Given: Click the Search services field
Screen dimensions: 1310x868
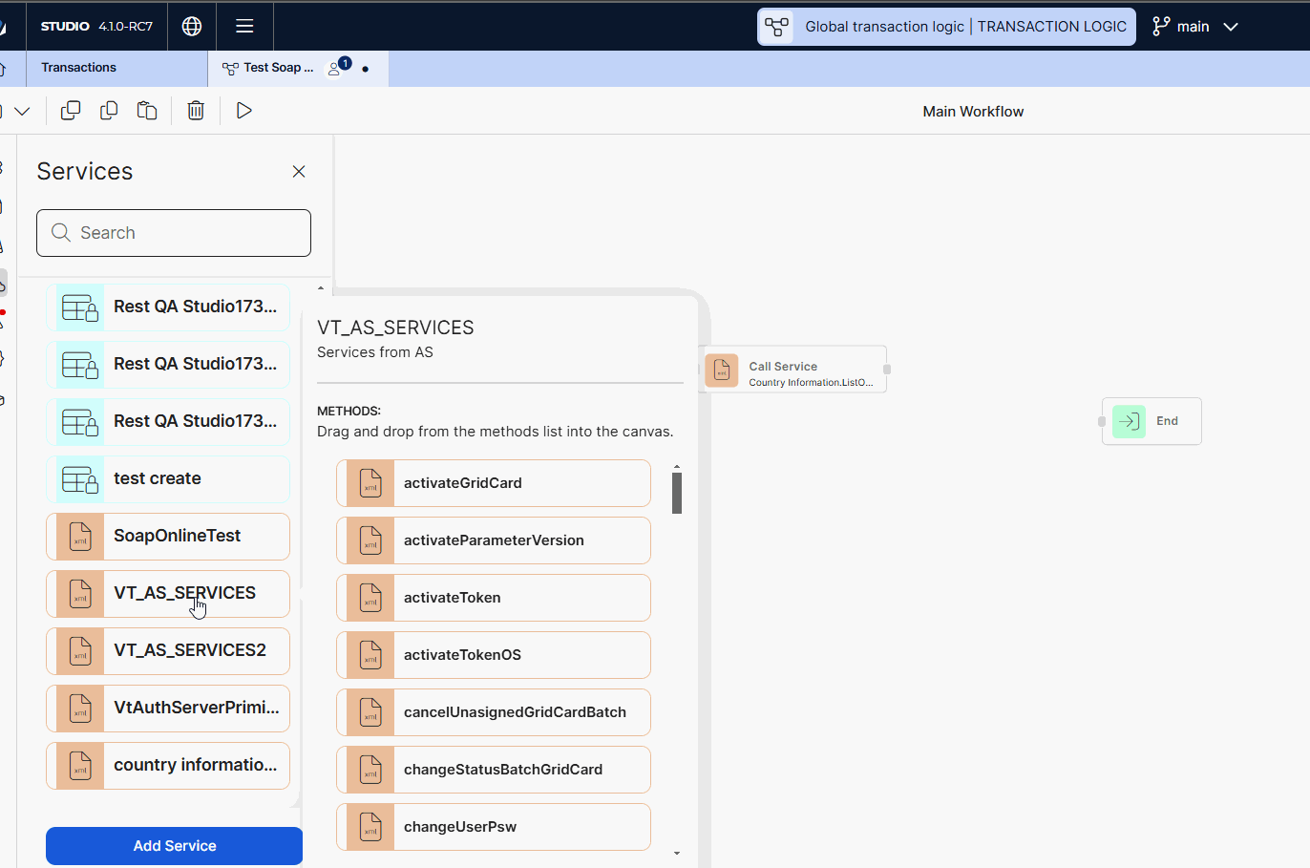Looking at the screenshot, I should pyautogui.click(x=174, y=233).
